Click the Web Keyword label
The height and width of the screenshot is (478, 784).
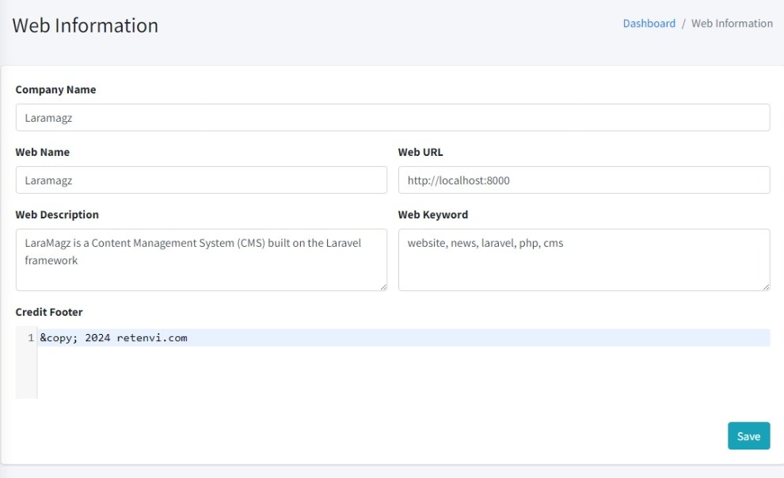(x=432, y=214)
